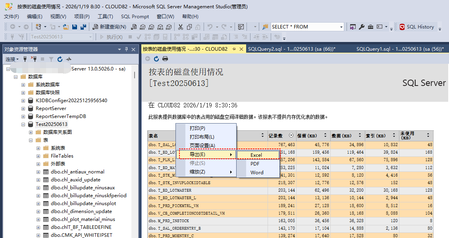
Task: Open the SQL History tool
Action: [x=416, y=27]
